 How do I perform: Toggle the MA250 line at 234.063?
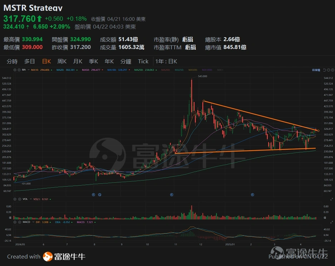(x=146, y=70)
